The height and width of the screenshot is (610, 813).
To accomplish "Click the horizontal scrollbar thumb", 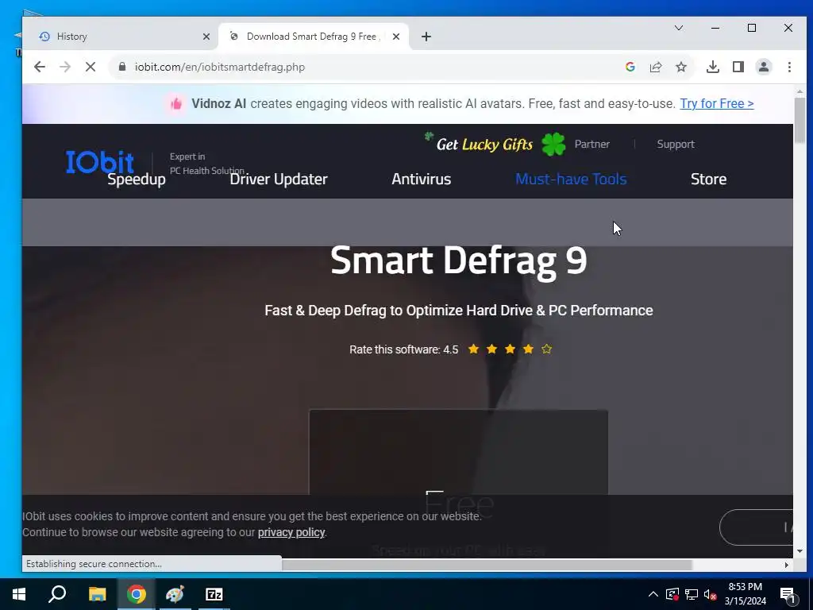I will point(487,565).
